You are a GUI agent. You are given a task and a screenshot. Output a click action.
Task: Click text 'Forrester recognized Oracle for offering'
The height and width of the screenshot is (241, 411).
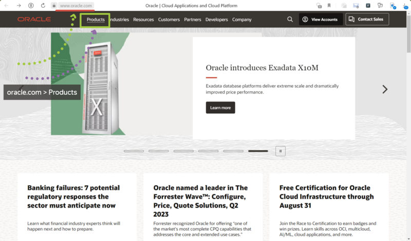pos(192,224)
